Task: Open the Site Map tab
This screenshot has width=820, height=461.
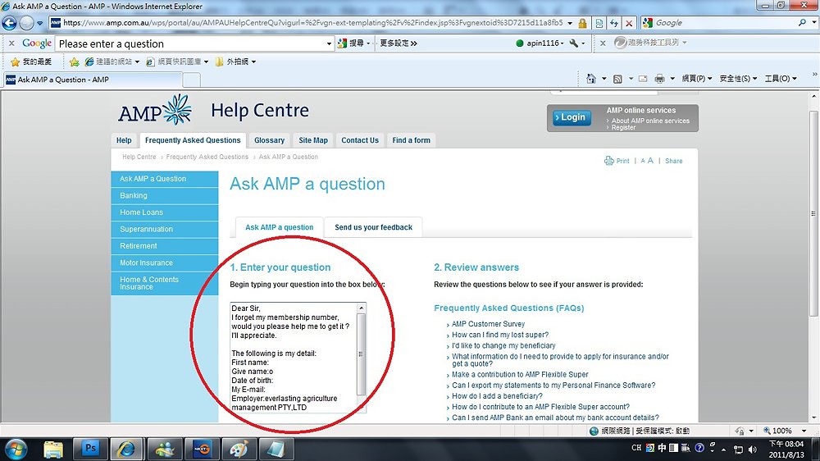Action: click(313, 140)
